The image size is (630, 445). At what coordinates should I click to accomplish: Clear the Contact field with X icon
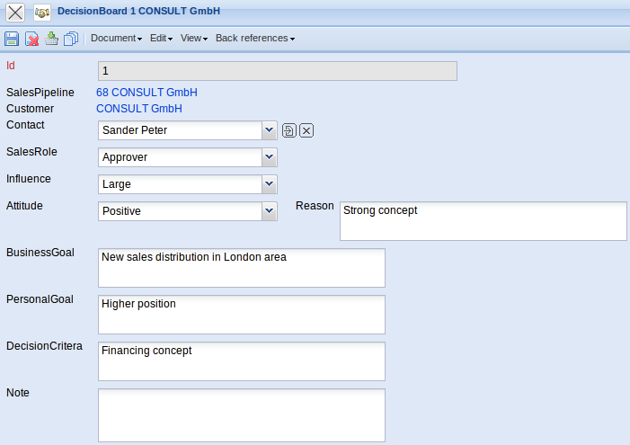point(306,130)
